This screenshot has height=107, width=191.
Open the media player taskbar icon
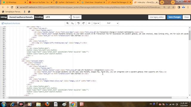coord(30,104)
